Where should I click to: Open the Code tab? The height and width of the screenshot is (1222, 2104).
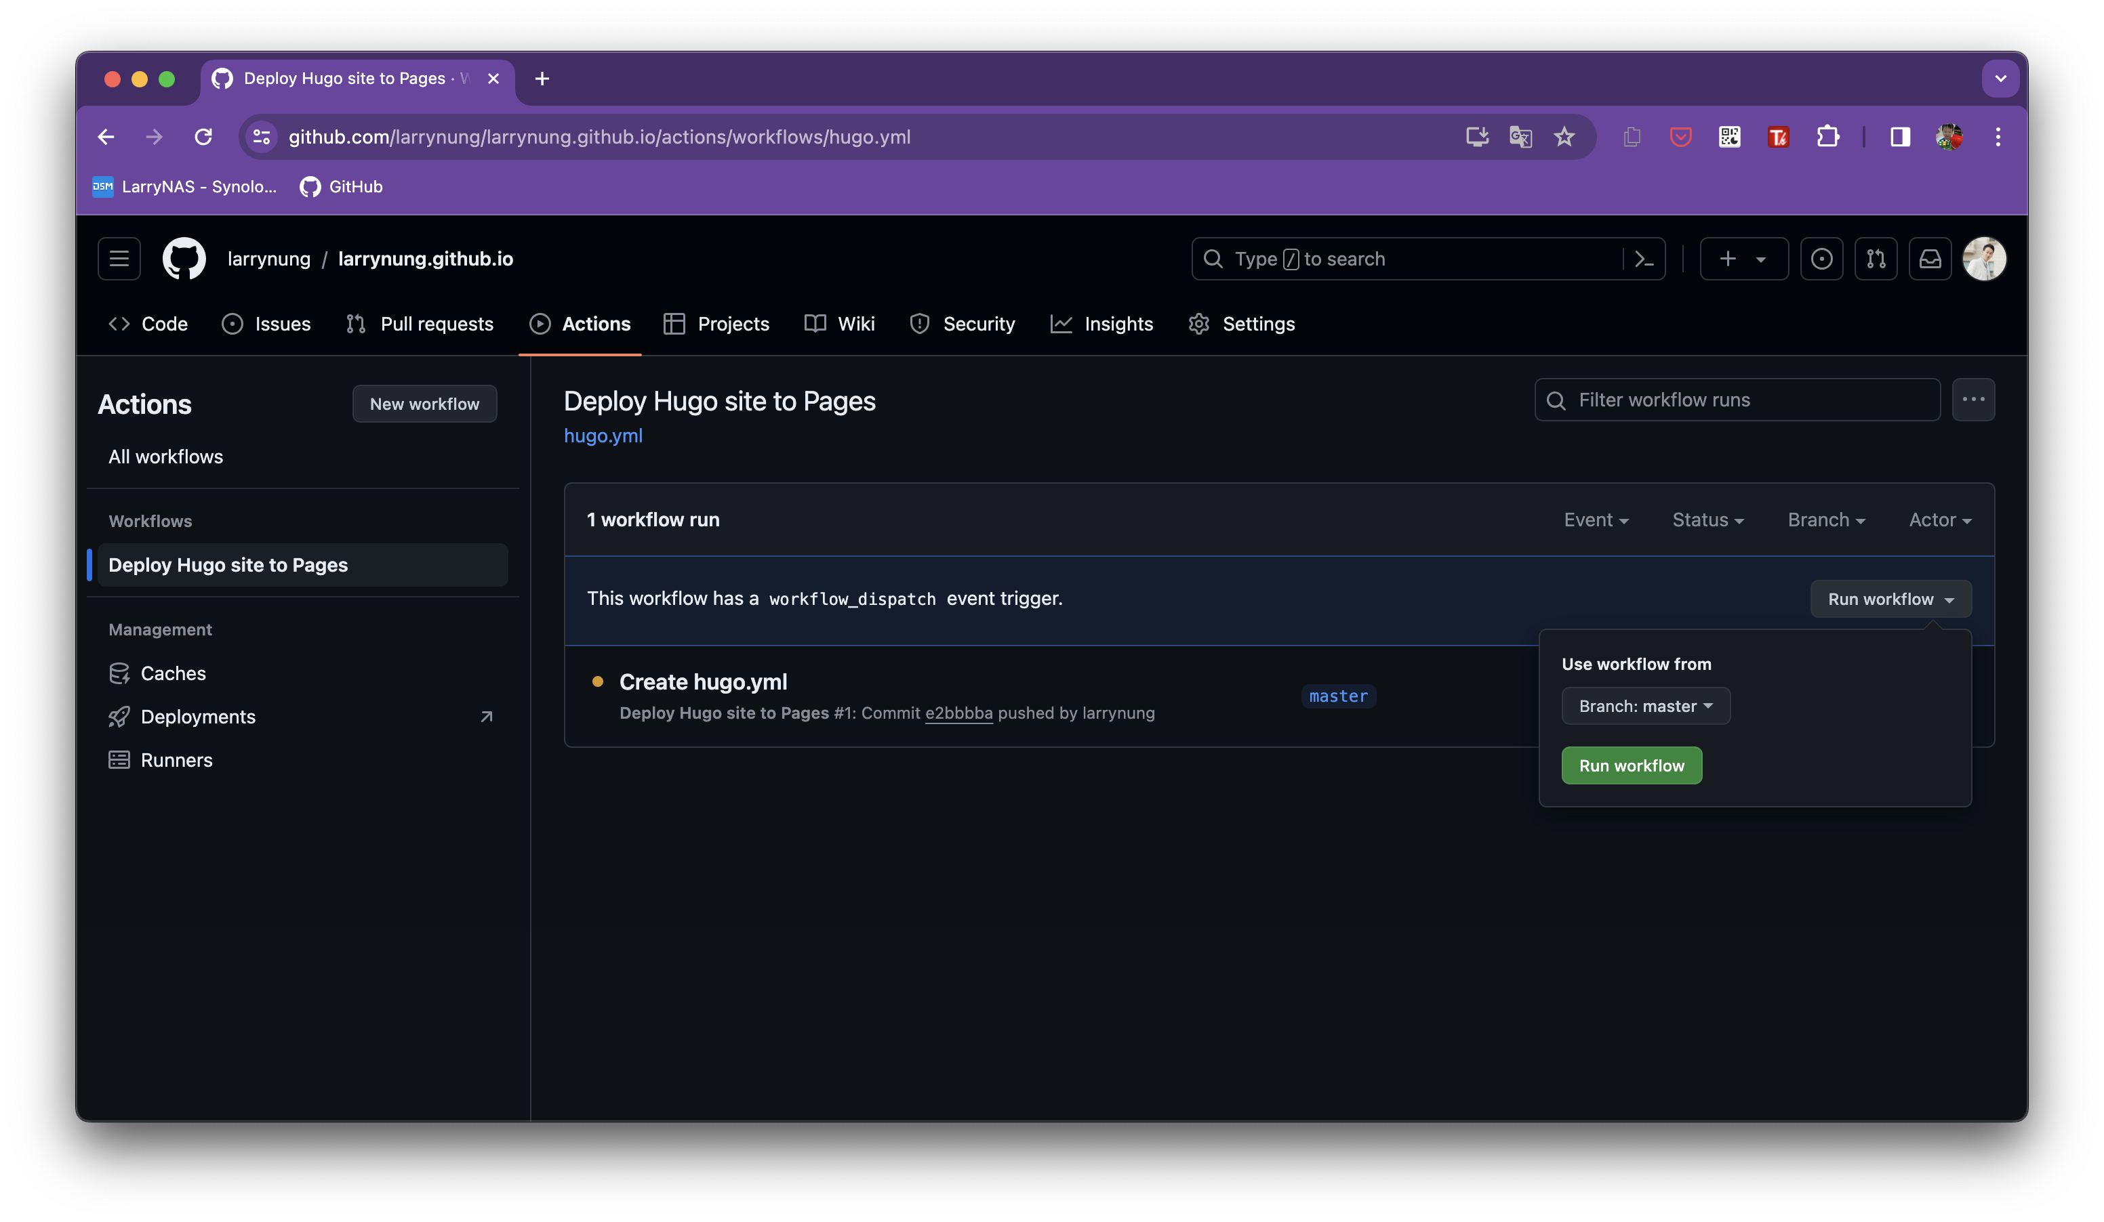tap(148, 324)
